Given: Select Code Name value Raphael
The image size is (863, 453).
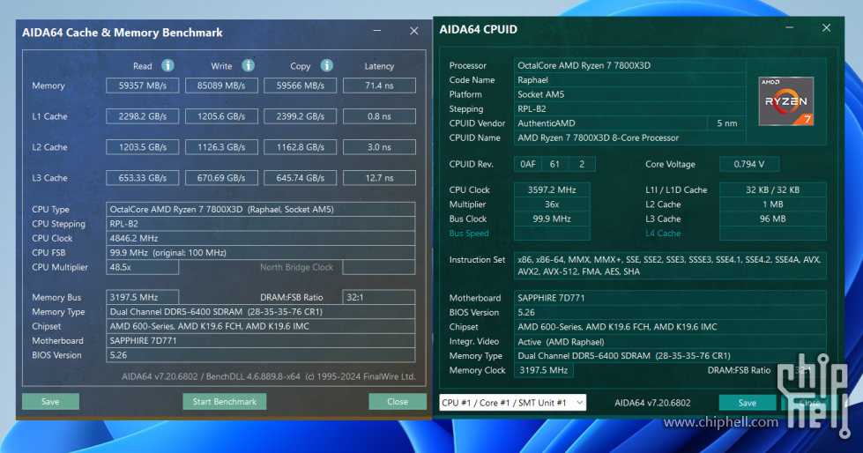Looking at the screenshot, I should pos(630,80).
